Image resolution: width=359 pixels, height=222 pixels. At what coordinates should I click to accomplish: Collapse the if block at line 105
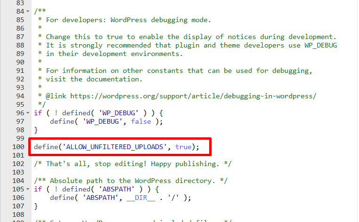pyautogui.click(x=28, y=189)
